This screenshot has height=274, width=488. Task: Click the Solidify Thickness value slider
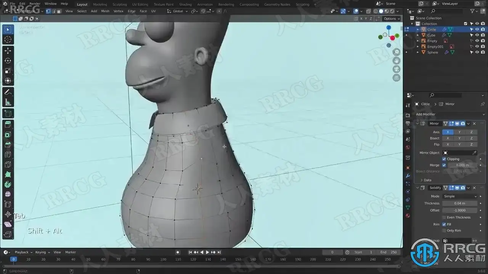[460, 203]
